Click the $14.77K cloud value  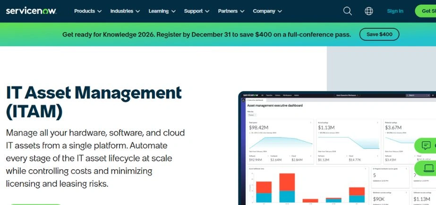point(355,160)
